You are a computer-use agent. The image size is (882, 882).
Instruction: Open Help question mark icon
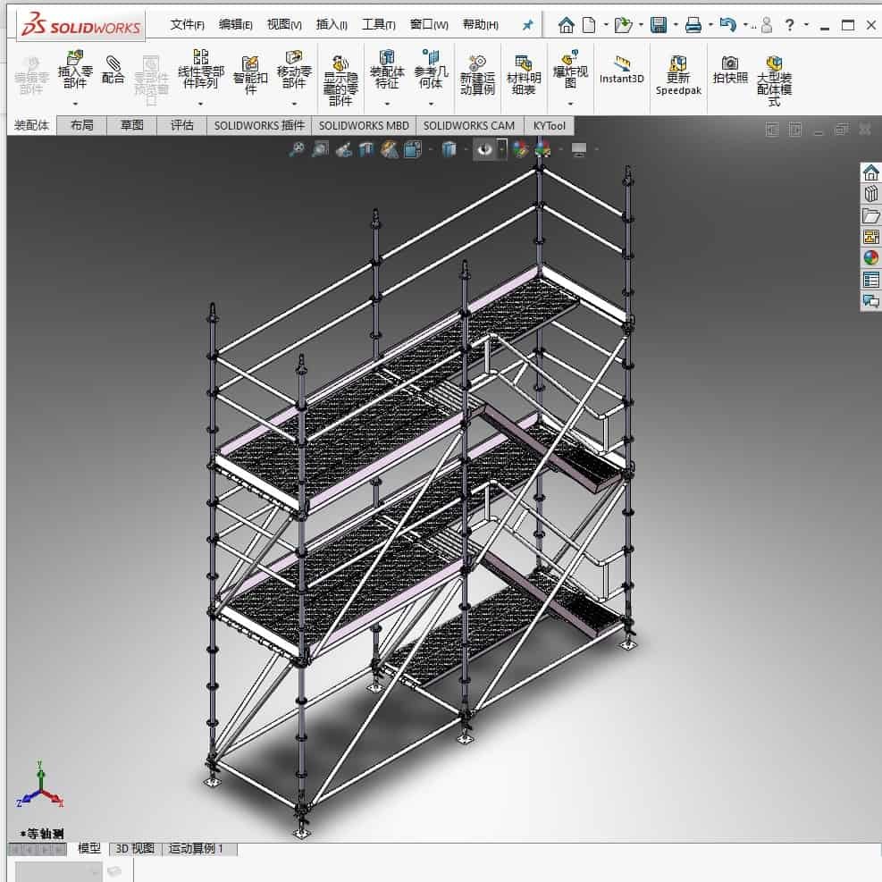tap(790, 25)
